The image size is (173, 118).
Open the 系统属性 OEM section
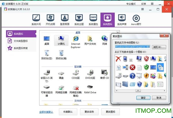coord(93,20)
